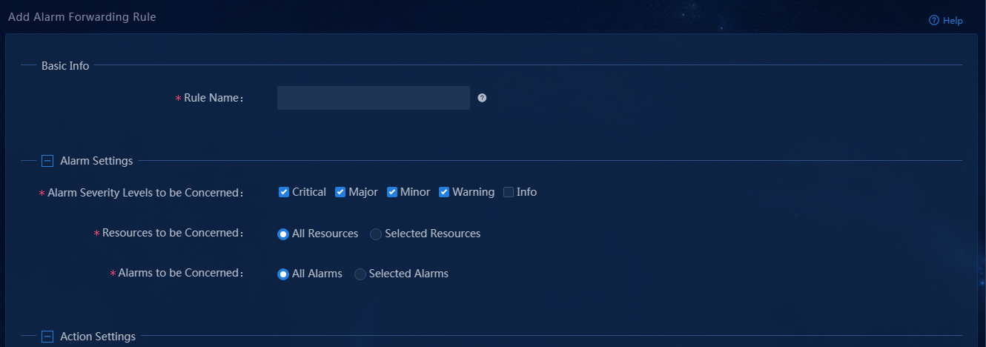This screenshot has width=986, height=347.
Task: Select the All Resources radio button
Action: pos(283,234)
